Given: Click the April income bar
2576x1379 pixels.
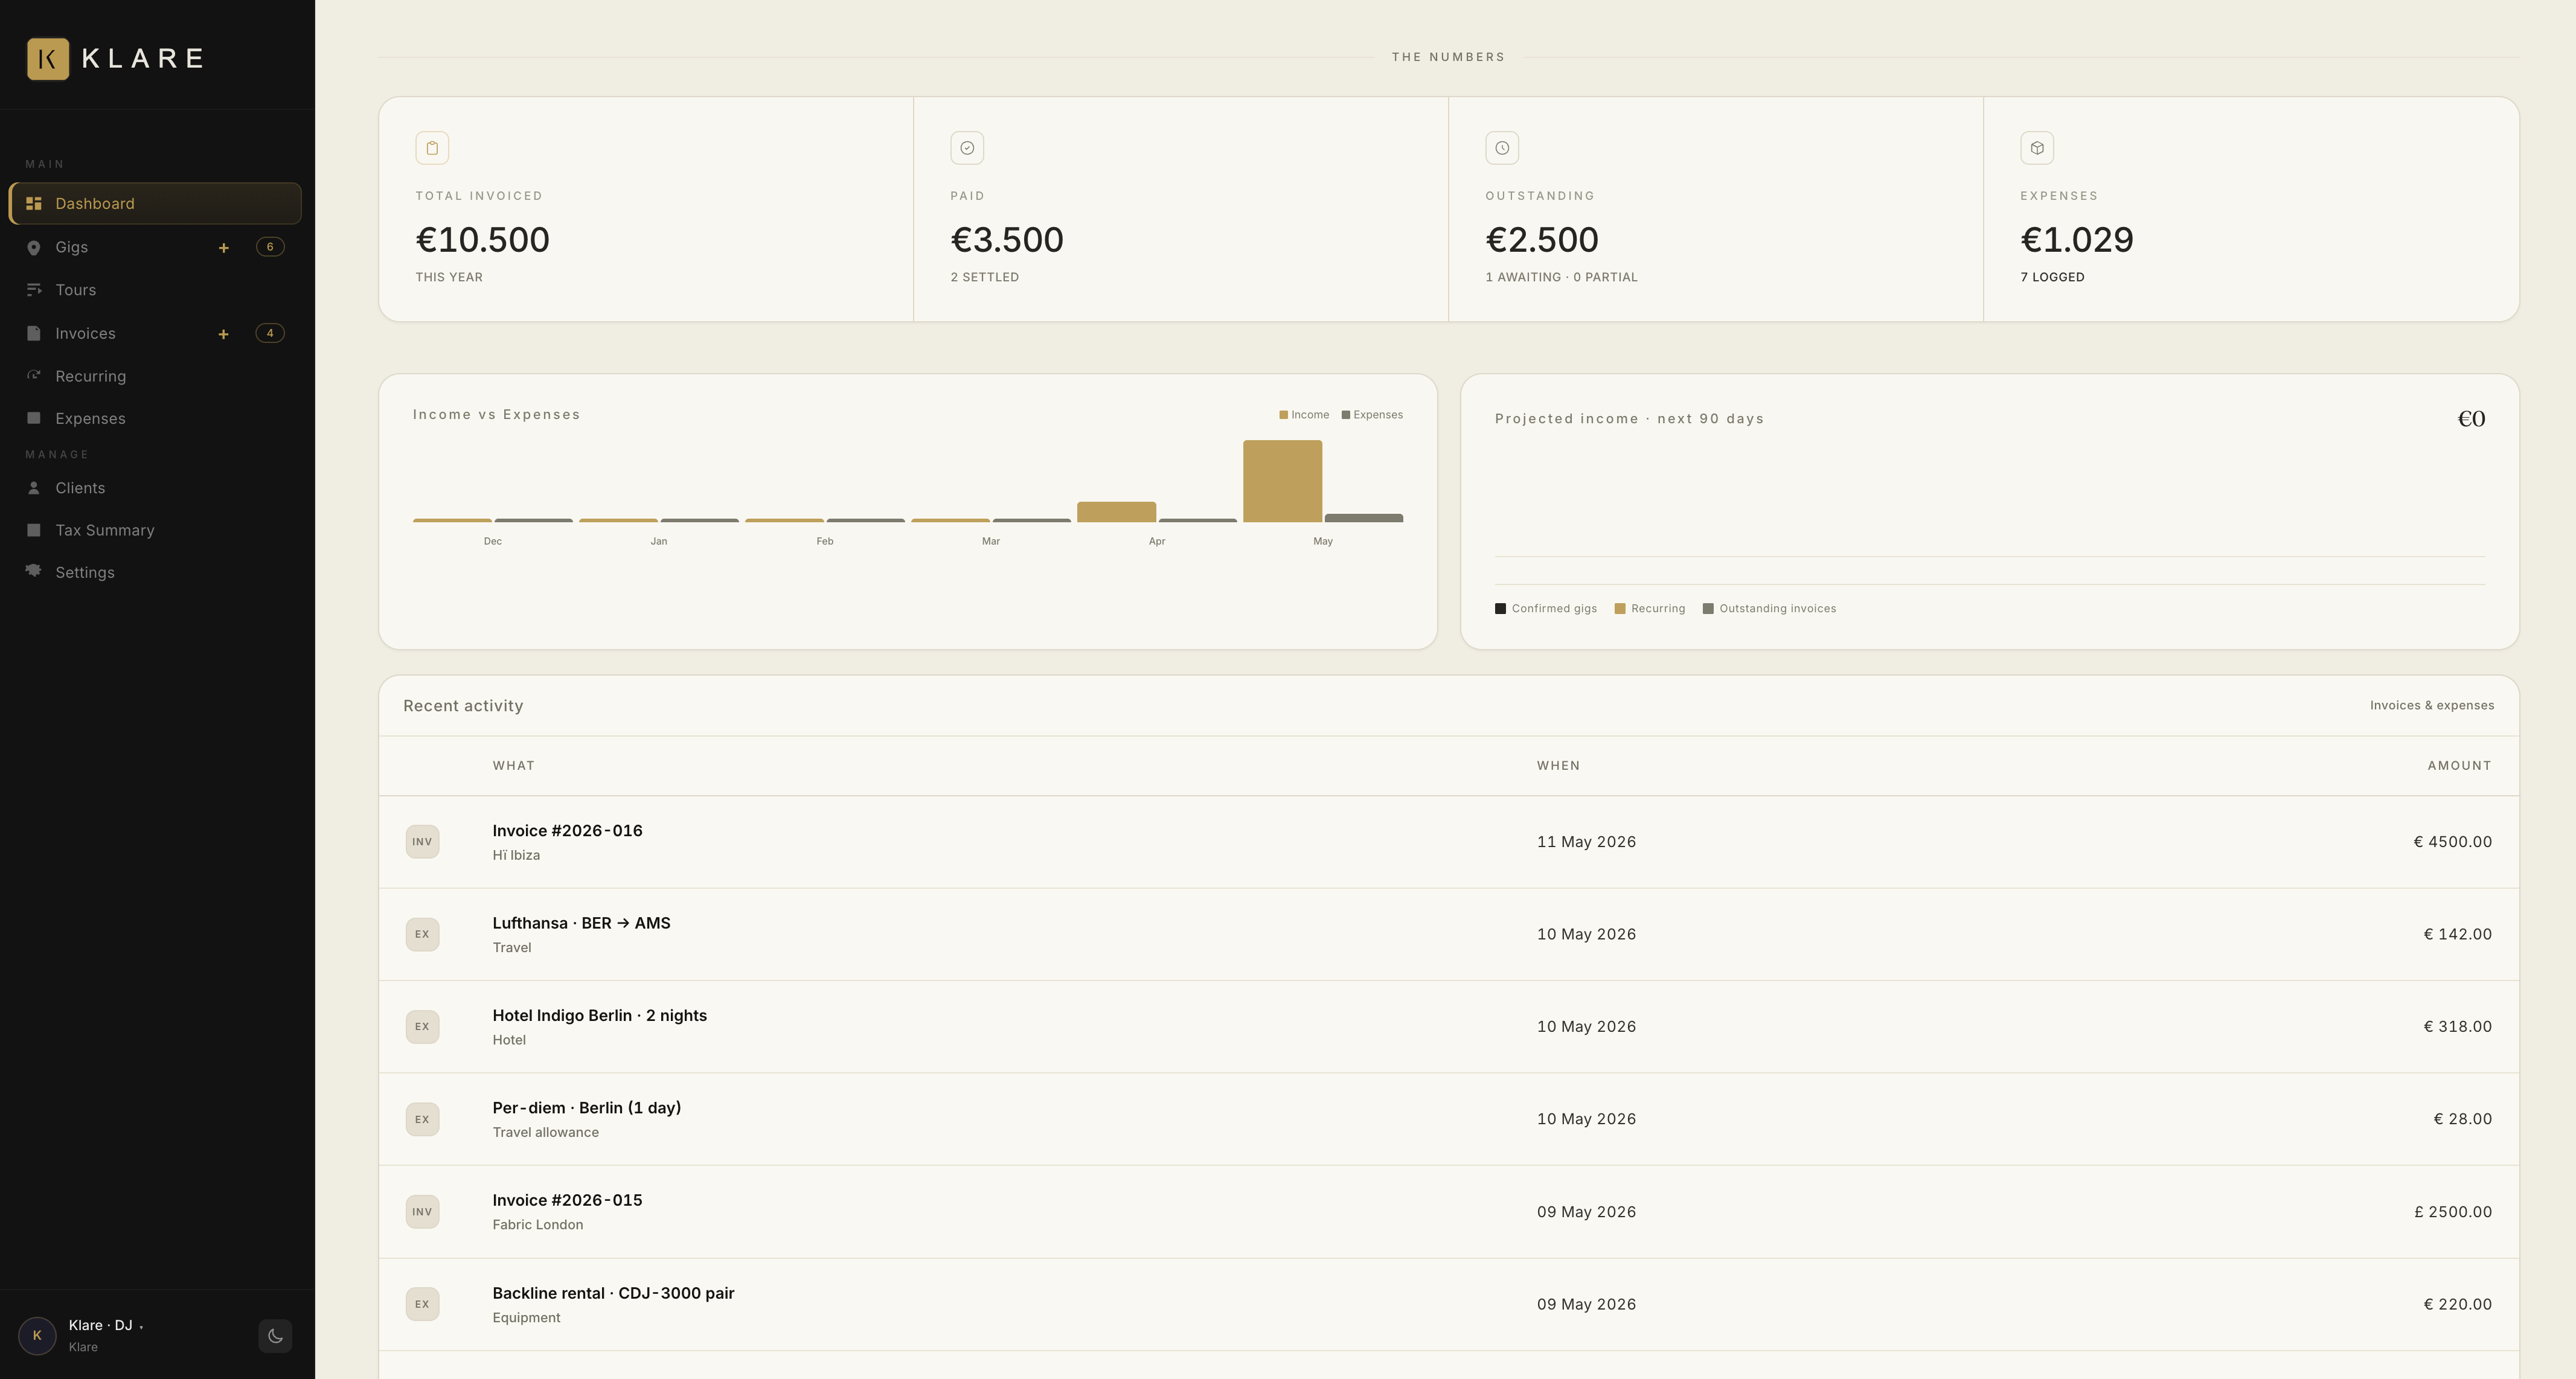Looking at the screenshot, I should tap(1117, 512).
